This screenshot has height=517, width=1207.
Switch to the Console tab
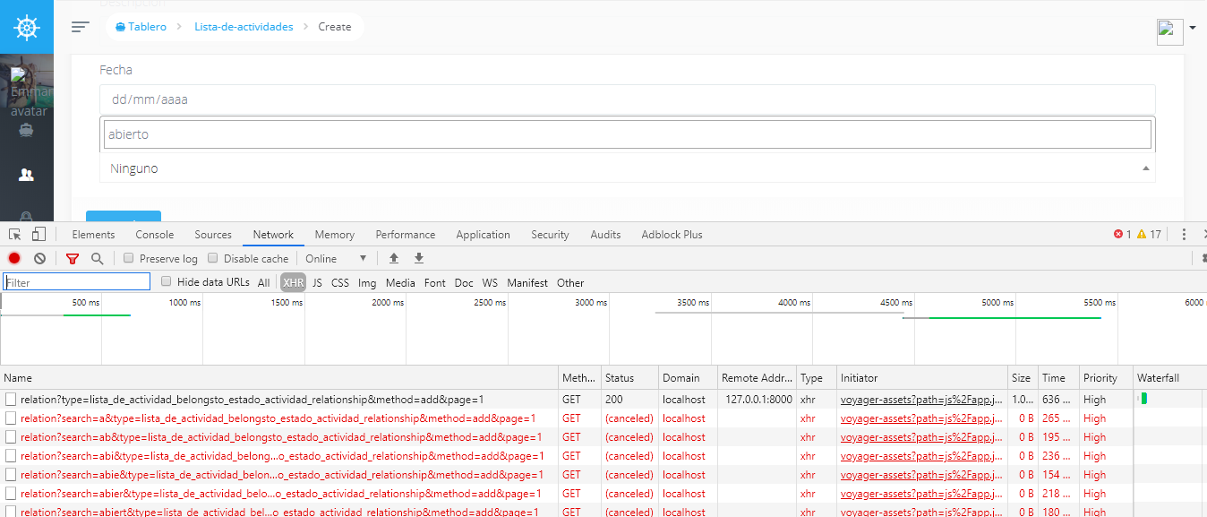click(154, 234)
